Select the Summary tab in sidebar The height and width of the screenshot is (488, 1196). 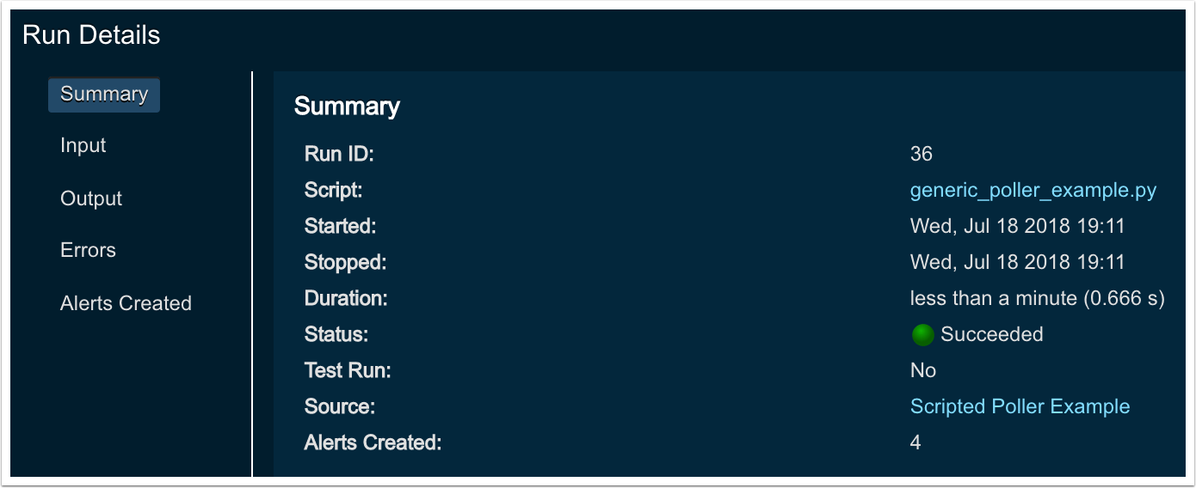104,94
